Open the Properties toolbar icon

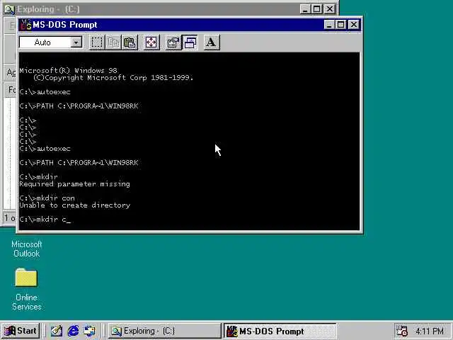[x=173, y=42]
